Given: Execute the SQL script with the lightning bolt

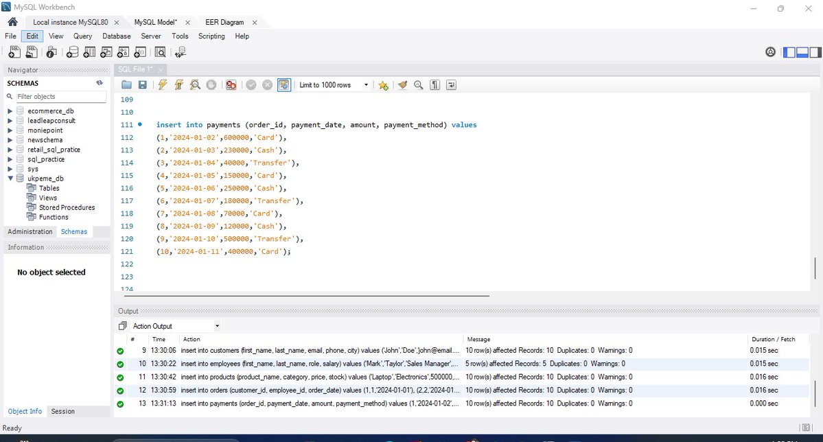Looking at the screenshot, I should [163, 84].
